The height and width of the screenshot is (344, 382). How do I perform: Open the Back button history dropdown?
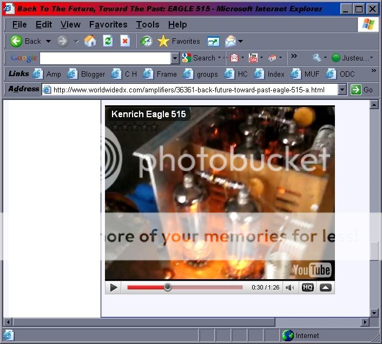click(x=48, y=41)
